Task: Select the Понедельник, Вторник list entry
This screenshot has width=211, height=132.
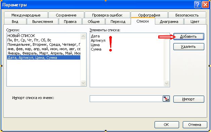Action: (x=44, y=44)
